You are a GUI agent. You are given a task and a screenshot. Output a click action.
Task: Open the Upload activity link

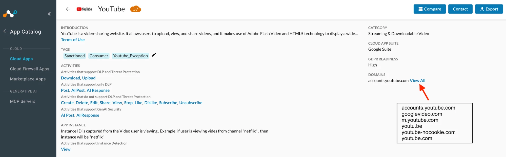pyautogui.click(x=89, y=78)
